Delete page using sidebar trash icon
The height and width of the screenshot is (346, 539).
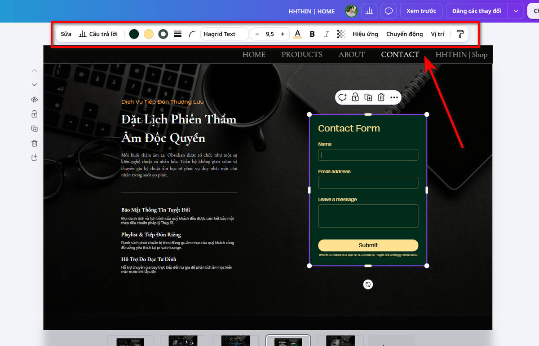click(35, 144)
